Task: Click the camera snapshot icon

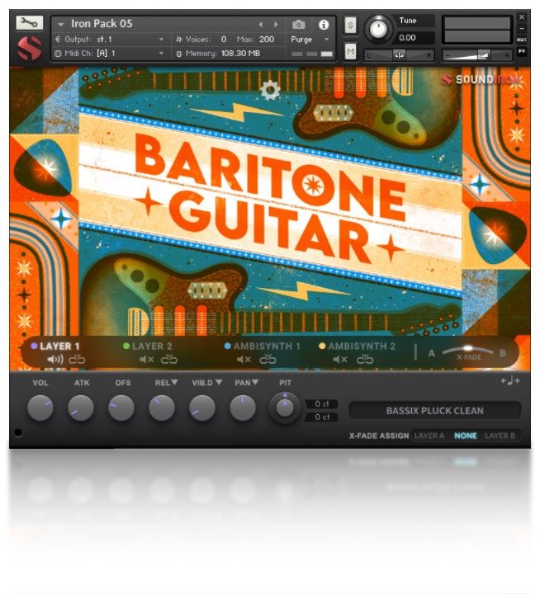Action: (299, 25)
